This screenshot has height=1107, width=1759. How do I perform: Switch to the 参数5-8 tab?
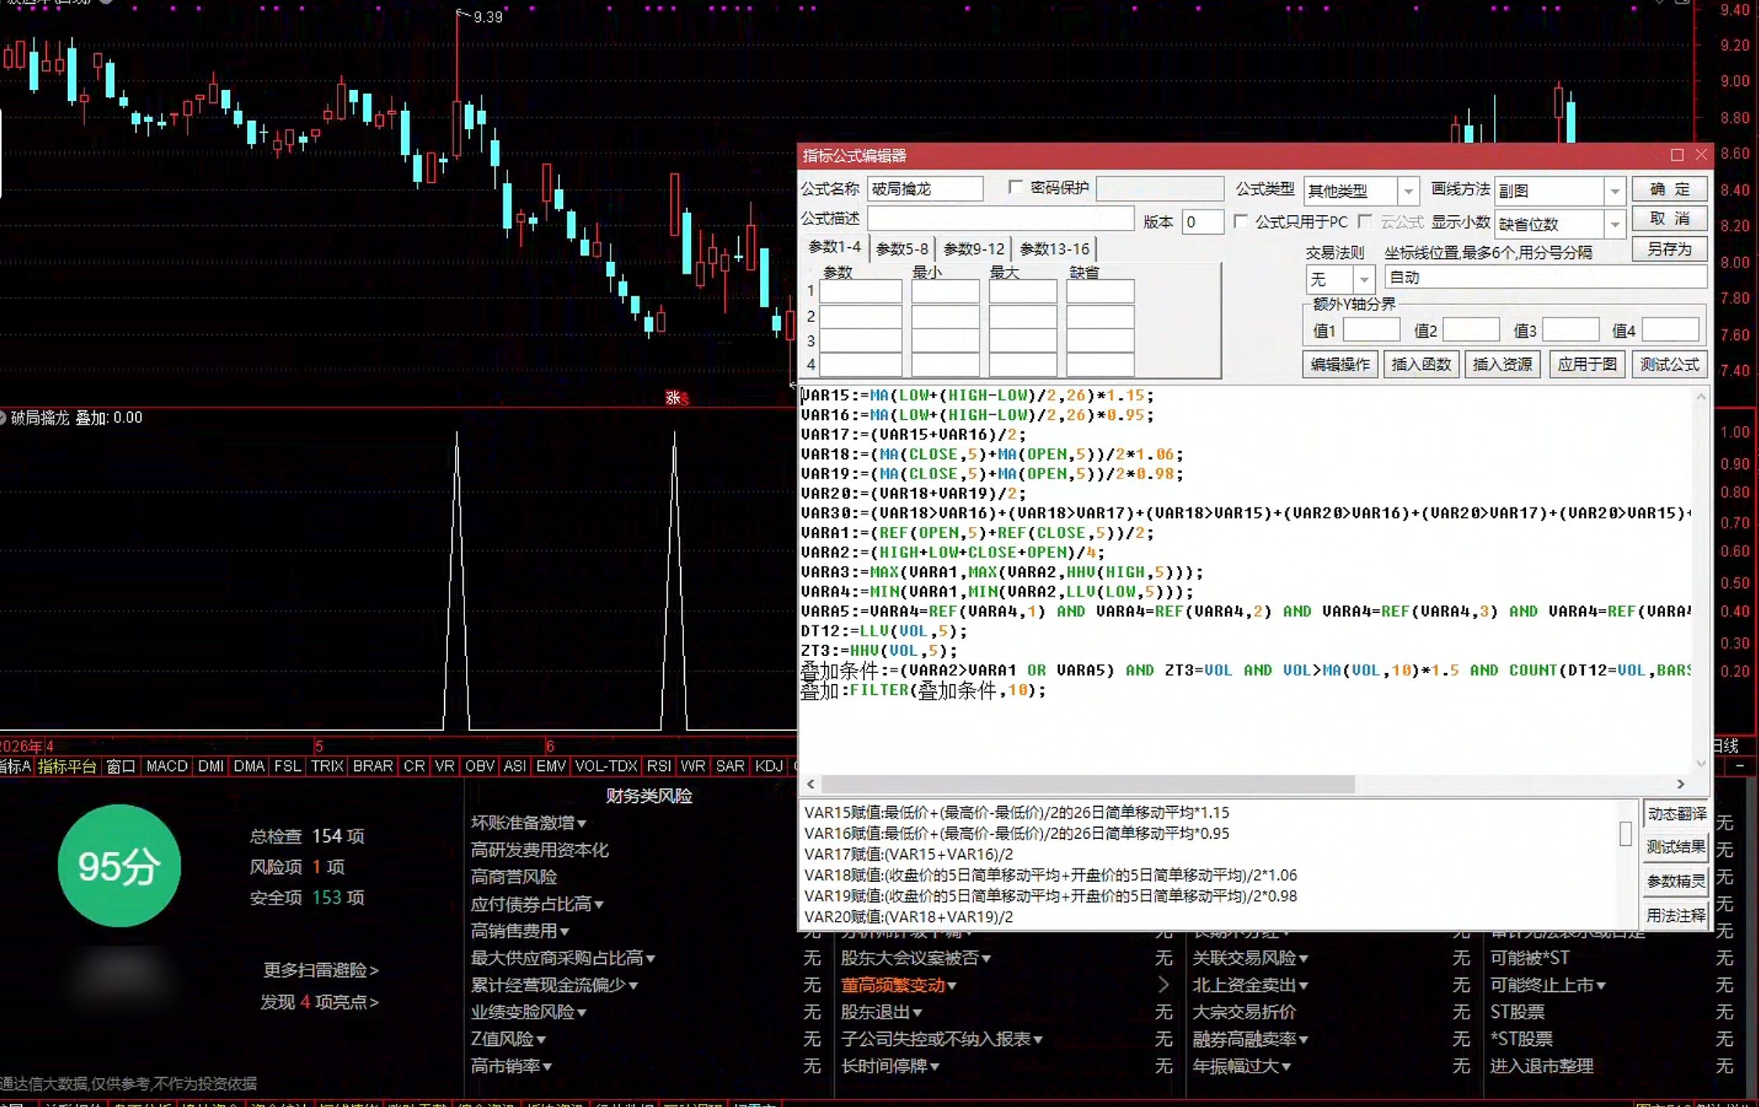(x=901, y=249)
